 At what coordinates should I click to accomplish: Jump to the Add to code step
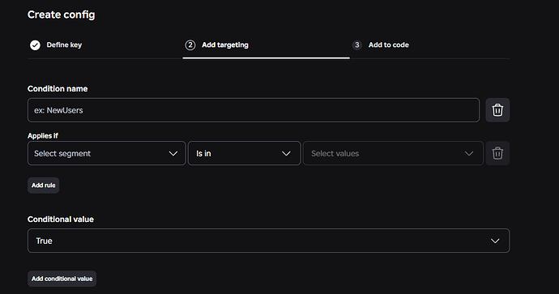click(x=389, y=45)
